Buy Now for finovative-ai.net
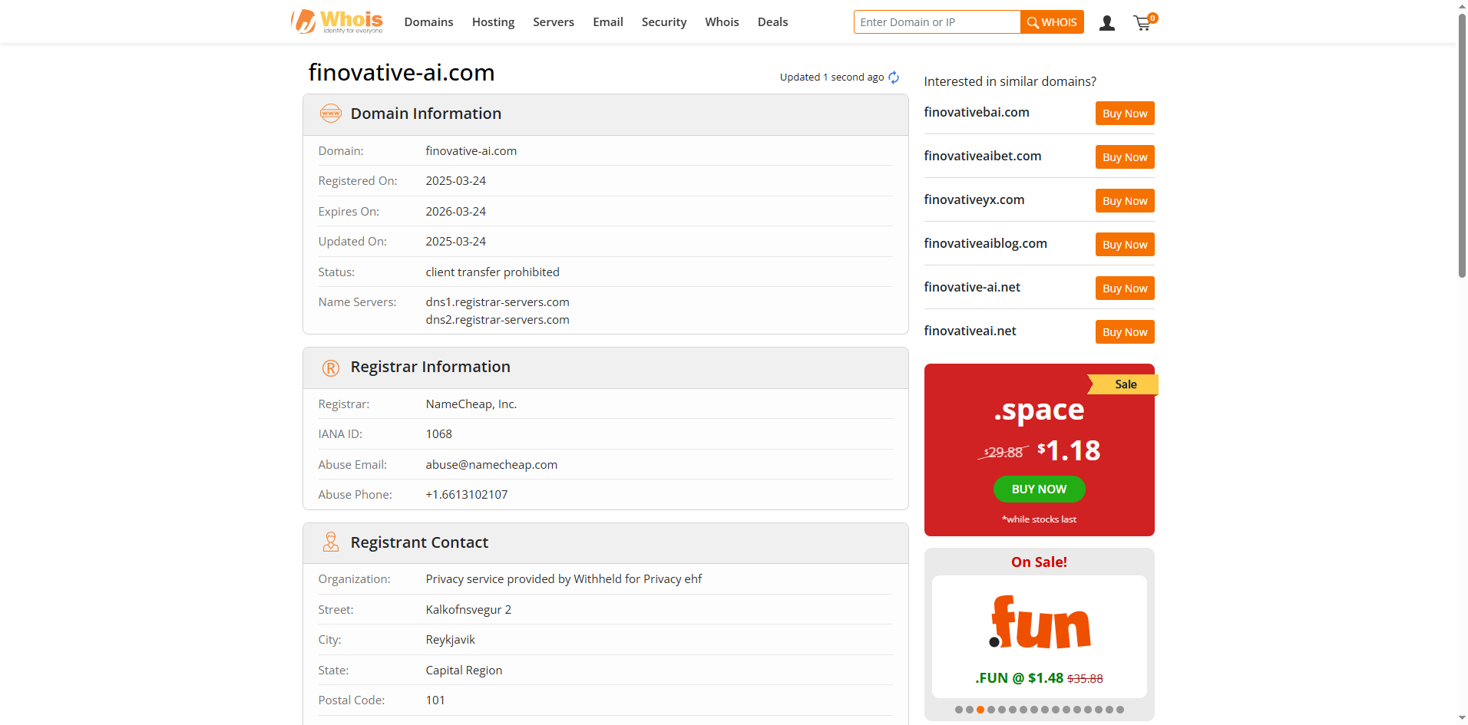 pos(1124,288)
